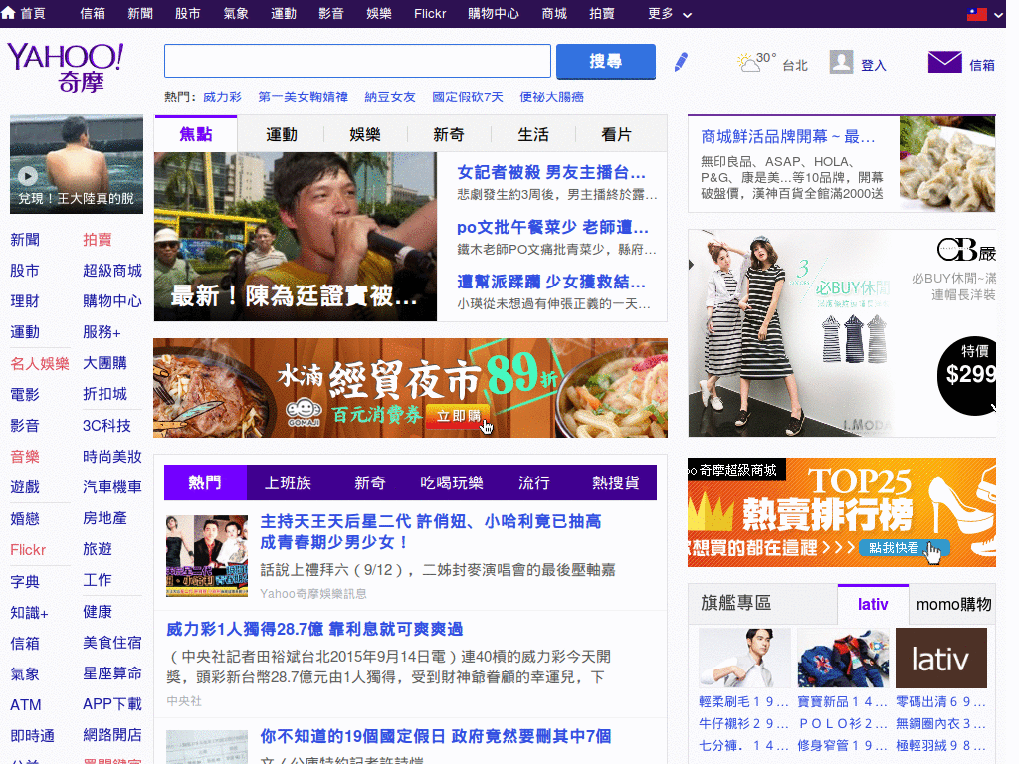Click the blue 搜尋 search button
Screen dimensions: 1019x764
[605, 62]
